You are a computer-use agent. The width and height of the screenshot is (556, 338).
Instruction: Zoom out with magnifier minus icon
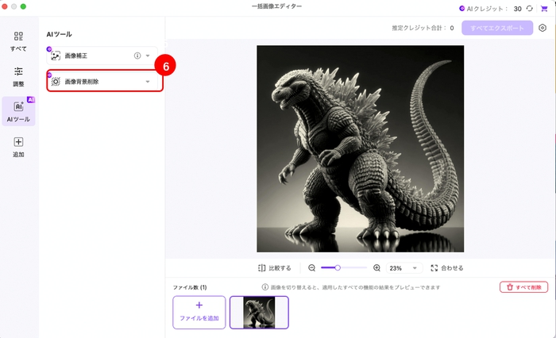tap(311, 268)
